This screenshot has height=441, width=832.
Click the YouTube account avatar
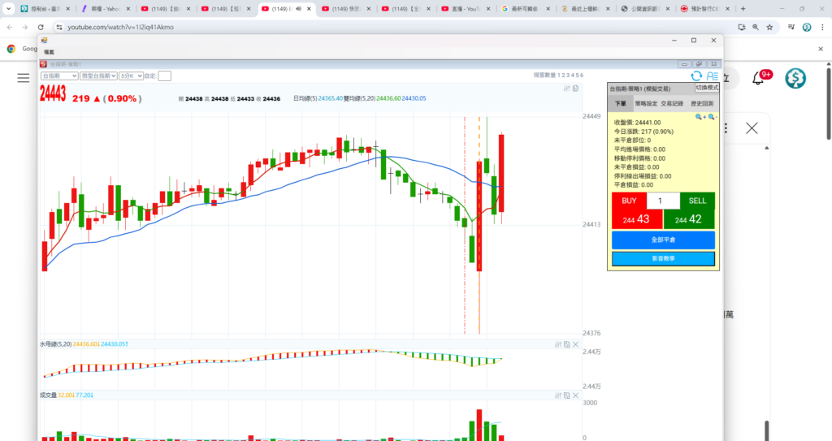coord(795,79)
